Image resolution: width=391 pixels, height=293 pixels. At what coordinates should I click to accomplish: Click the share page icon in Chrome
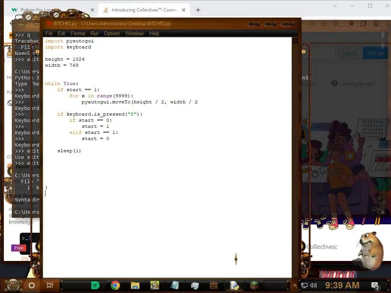324,24
